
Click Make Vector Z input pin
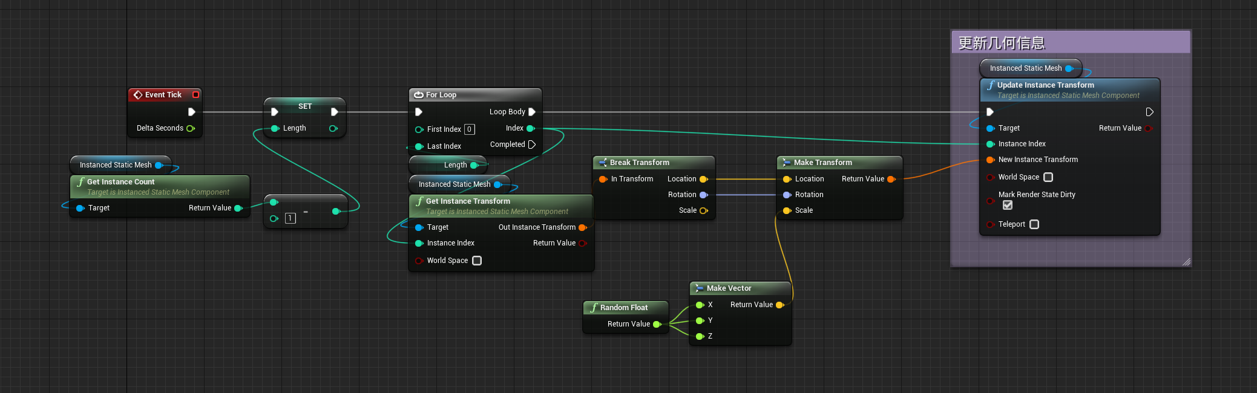[700, 336]
